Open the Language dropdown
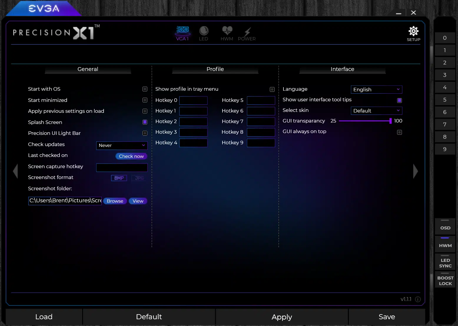Screen dimensions: 458x326 point(376,90)
